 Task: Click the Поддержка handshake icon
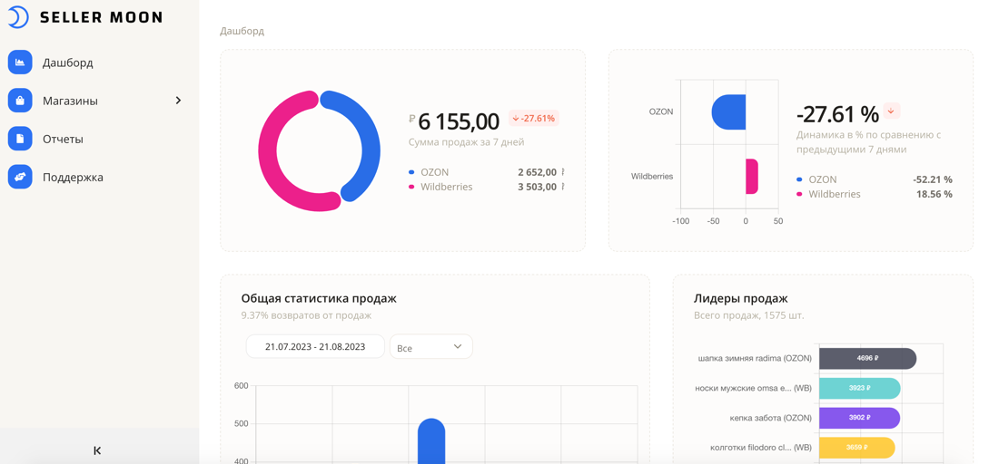click(x=20, y=177)
